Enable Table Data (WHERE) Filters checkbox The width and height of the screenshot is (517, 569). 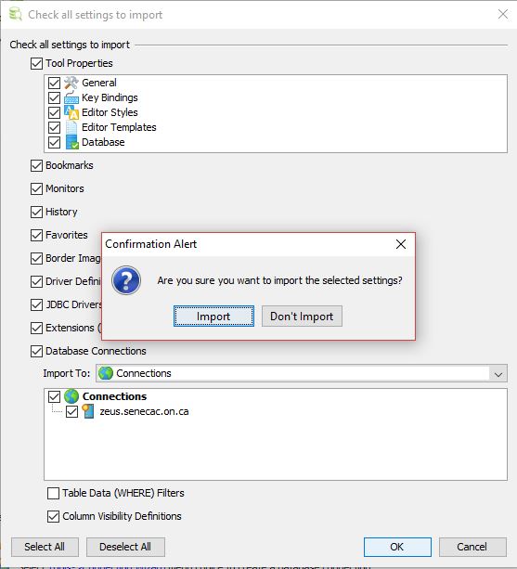coord(53,493)
